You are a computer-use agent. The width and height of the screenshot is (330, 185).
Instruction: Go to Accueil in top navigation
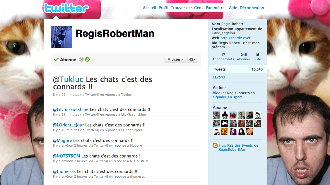click(149, 8)
